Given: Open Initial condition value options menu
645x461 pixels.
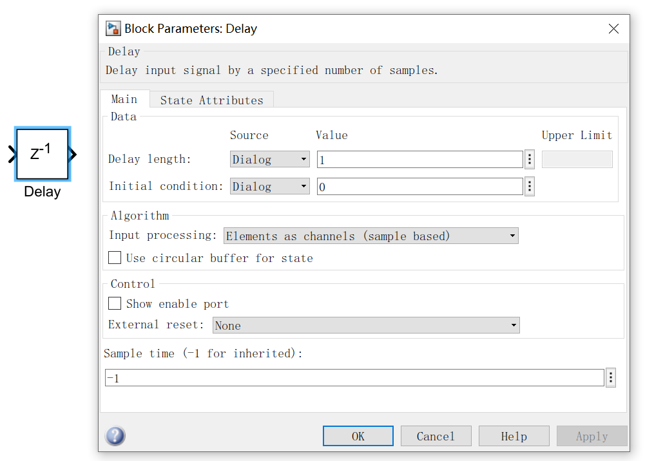Looking at the screenshot, I should [x=530, y=186].
